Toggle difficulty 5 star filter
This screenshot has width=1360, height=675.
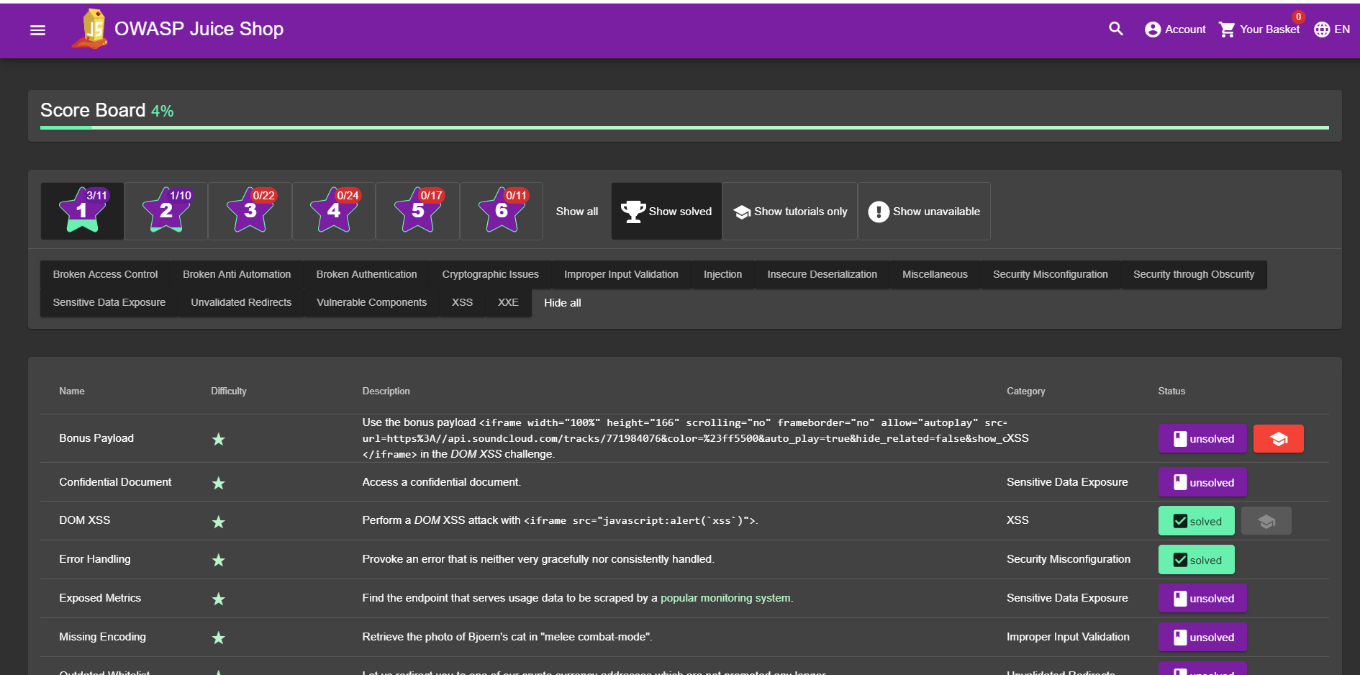click(418, 211)
